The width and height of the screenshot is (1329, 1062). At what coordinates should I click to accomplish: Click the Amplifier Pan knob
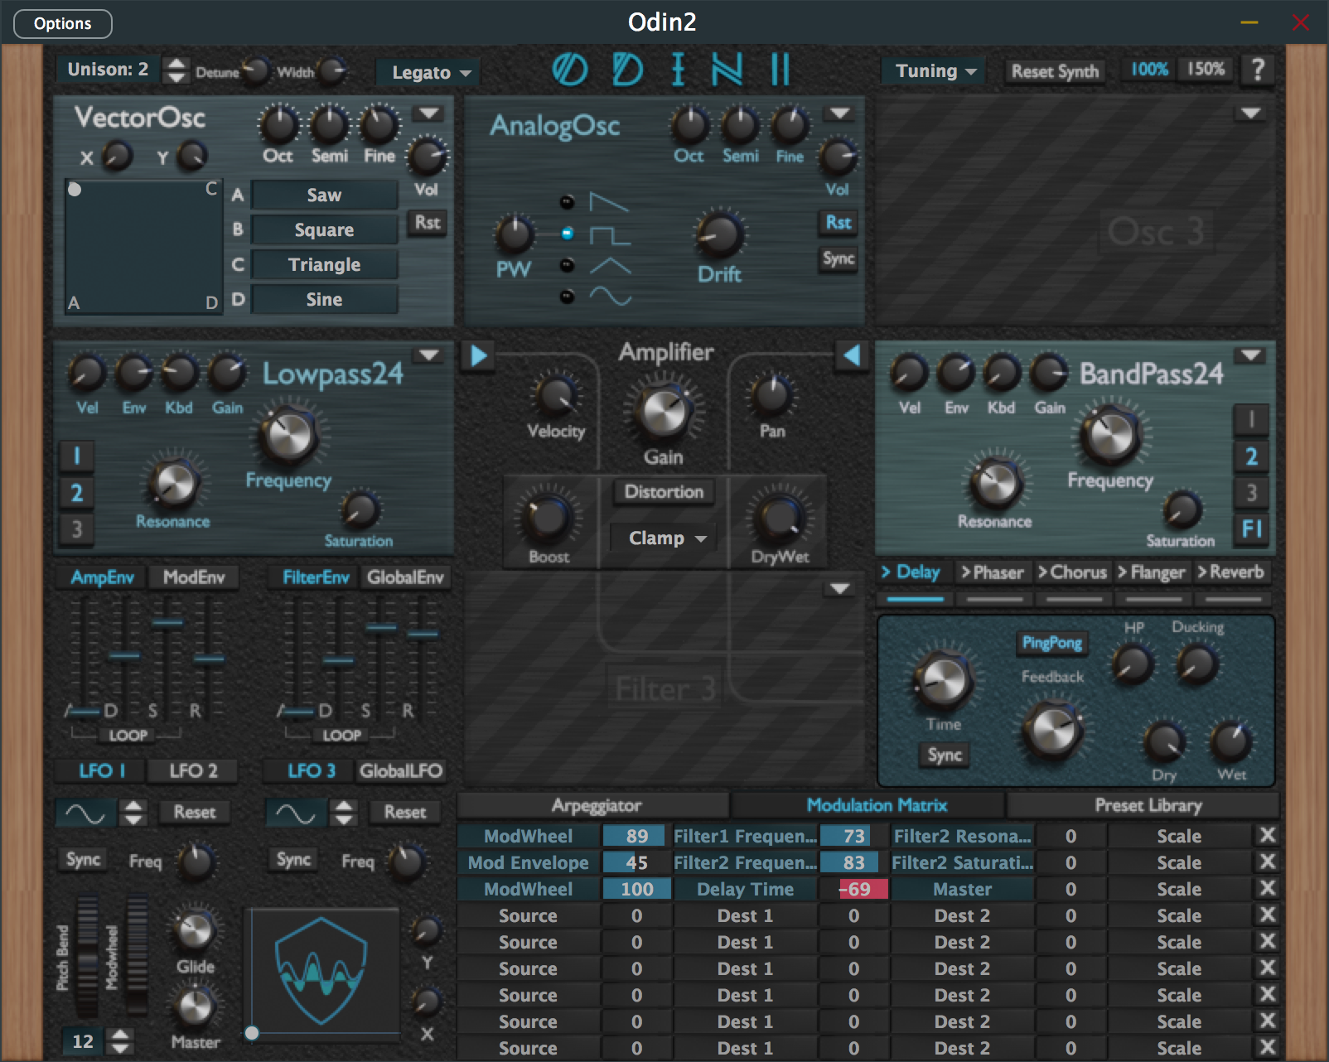[771, 396]
